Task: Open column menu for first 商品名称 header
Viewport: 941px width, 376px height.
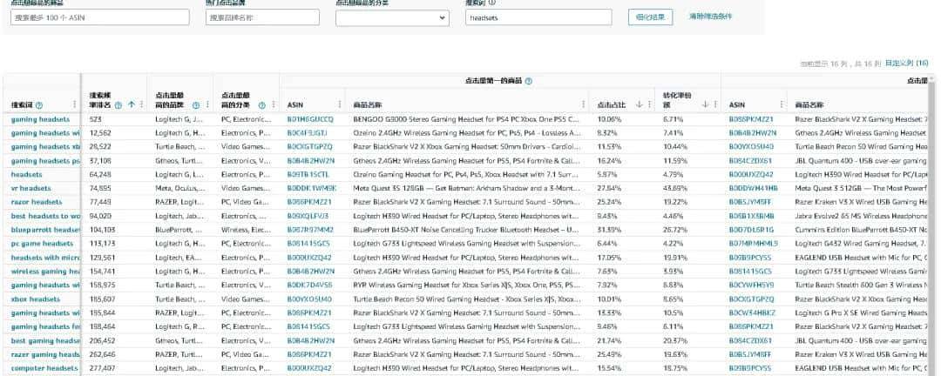Action: [583, 104]
